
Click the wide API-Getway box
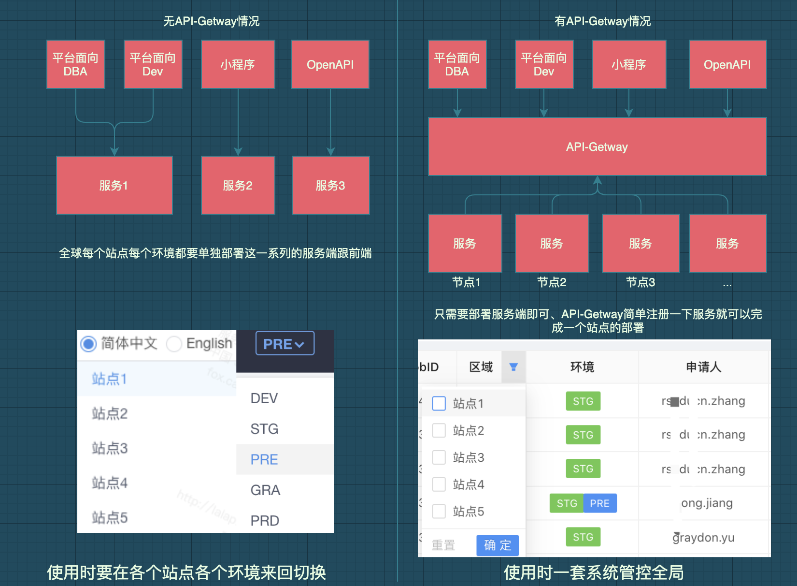tap(597, 146)
